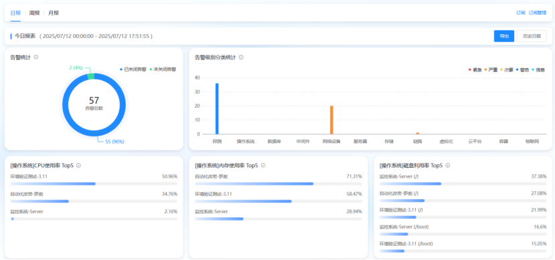Click the 云平台 axis label

[x=475, y=141]
